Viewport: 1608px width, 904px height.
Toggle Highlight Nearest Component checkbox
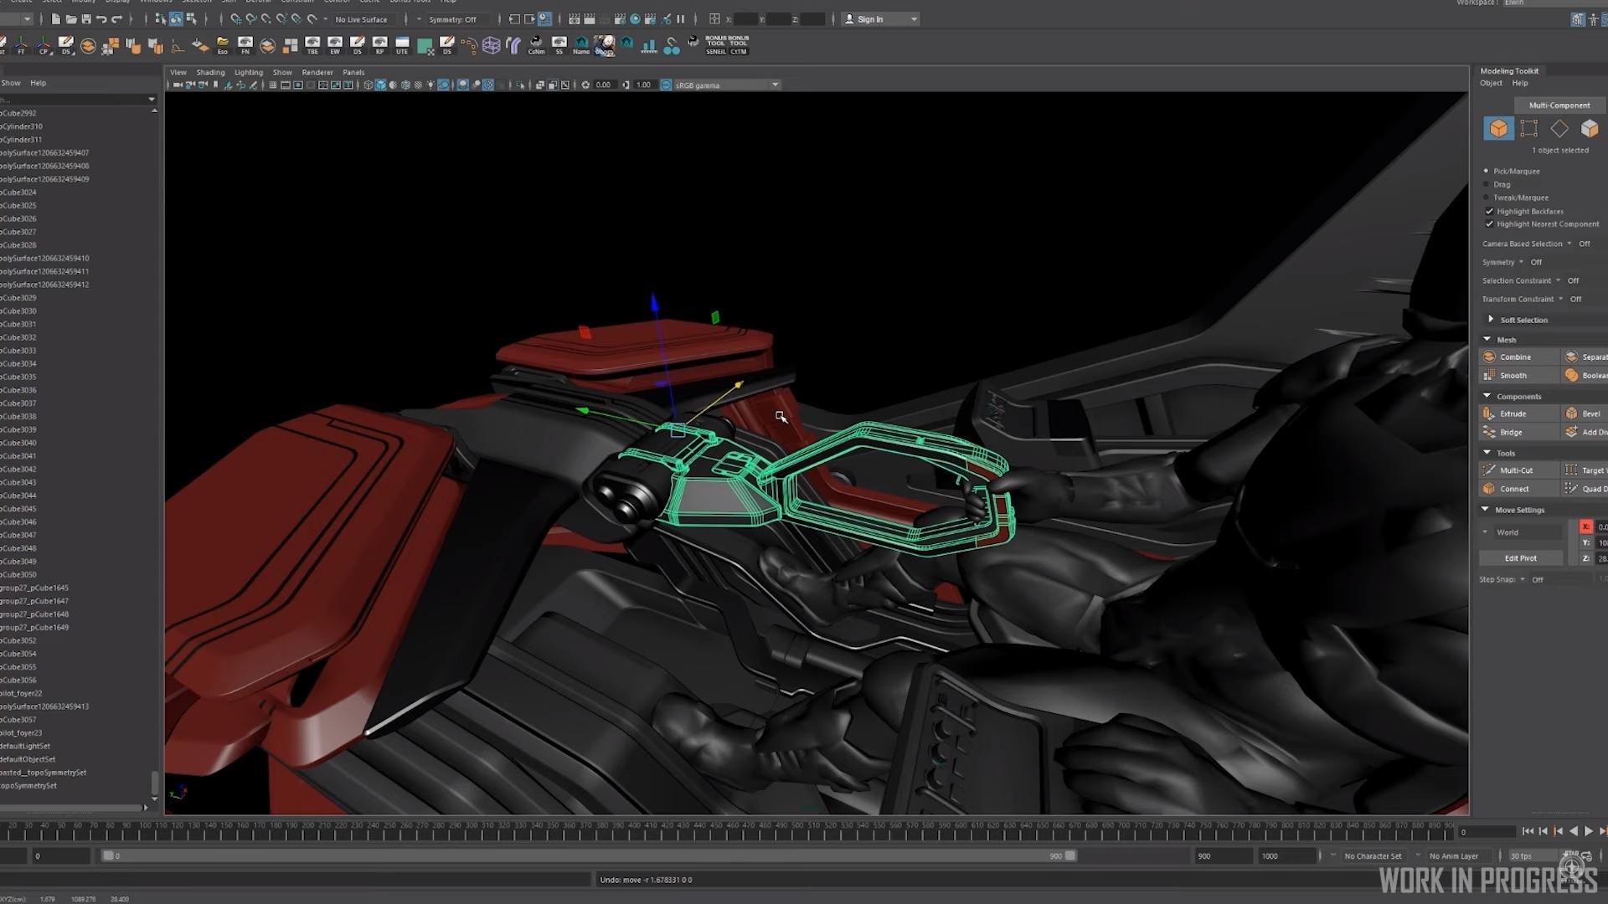(x=1489, y=224)
